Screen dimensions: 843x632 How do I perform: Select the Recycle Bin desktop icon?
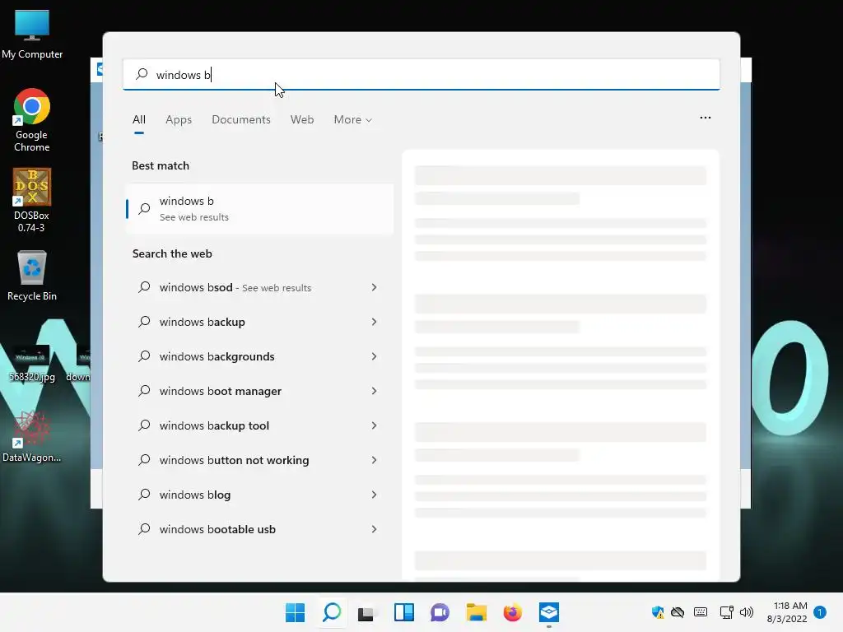[32, 276]
